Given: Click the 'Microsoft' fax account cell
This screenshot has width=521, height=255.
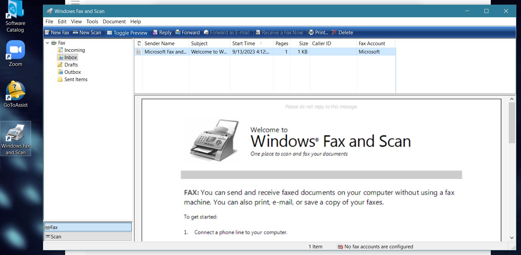Looking at the screenshot, I should (x=369, y=52).
